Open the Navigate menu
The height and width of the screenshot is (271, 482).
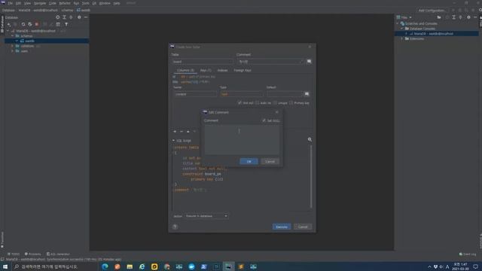(x=40, y=3)
